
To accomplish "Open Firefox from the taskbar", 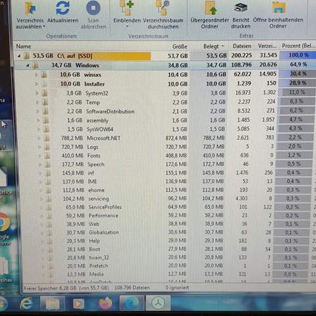I will [x=105, y=303].
